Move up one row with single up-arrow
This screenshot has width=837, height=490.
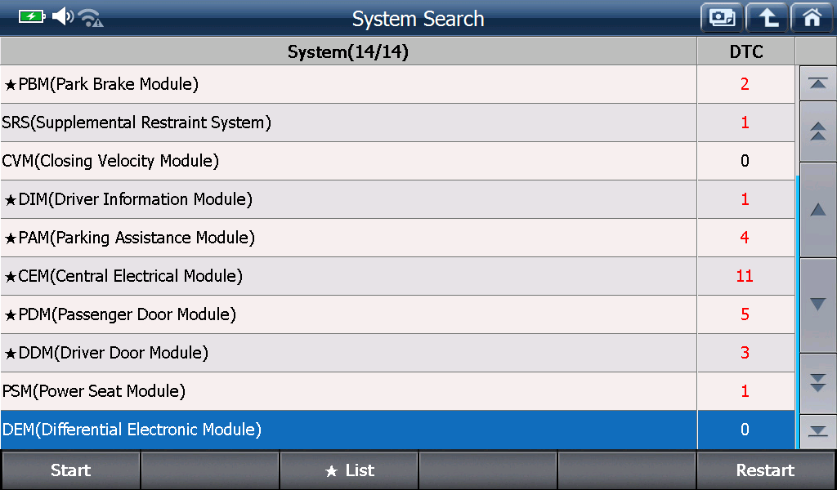(817, 210)
